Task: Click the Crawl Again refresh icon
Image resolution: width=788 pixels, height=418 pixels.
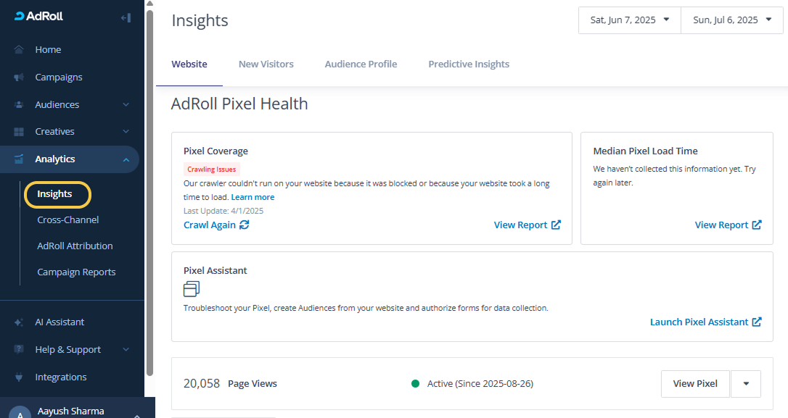Action: (245, 225)
